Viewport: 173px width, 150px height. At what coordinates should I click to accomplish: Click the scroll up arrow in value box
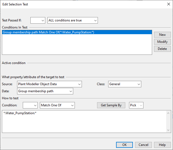(169, 112)
